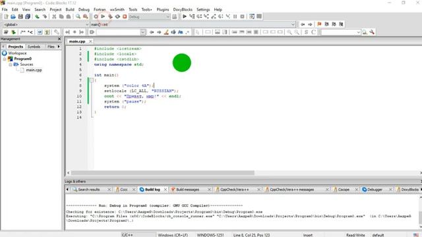
Task: Click the Redo toolbar icon
Action: (44, 16)
